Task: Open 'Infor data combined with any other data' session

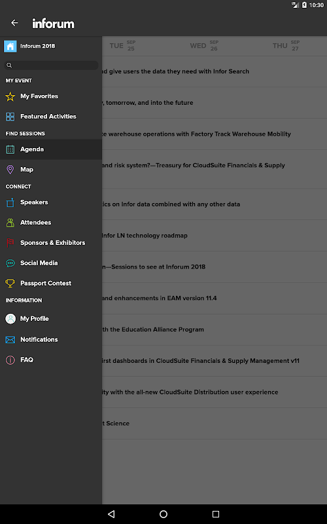Action: coord(215,204)
